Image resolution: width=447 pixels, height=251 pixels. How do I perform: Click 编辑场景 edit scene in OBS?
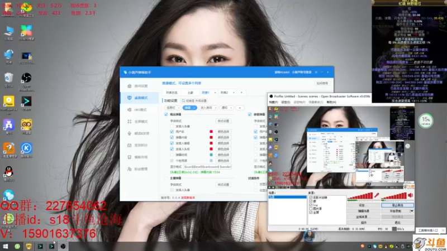363,211
